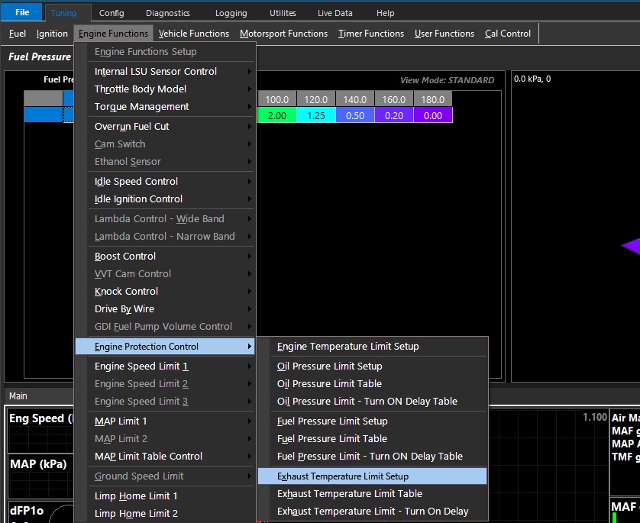Open Exhaust Temperature Limit Table

(x=349, y=494)
